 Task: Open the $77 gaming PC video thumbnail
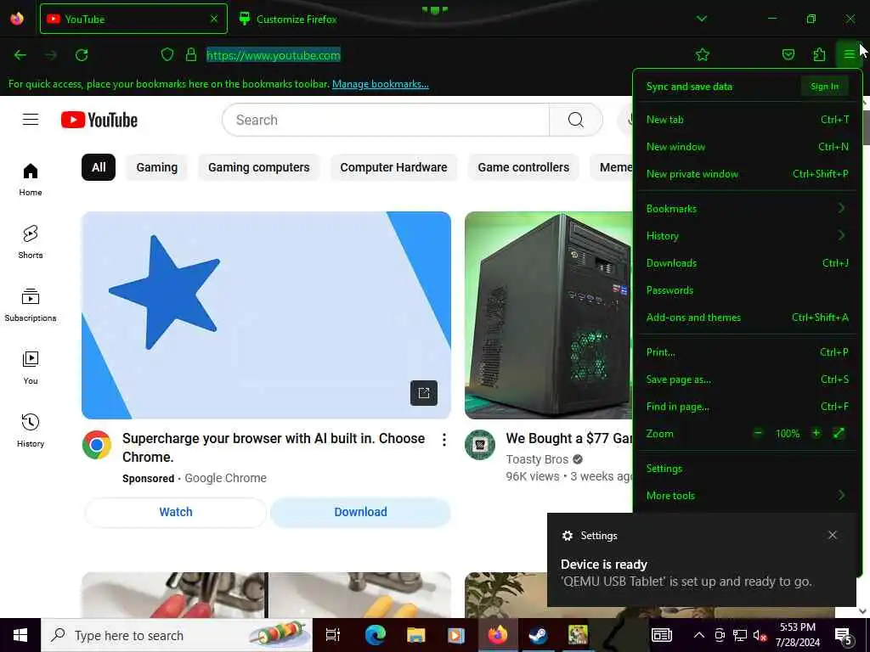tap(548, 315)
